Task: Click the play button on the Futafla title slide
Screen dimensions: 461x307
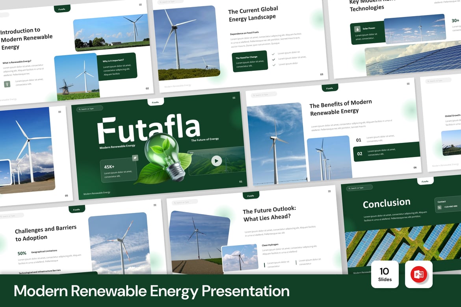Action: pyautogui.click(x=217, y=161)
